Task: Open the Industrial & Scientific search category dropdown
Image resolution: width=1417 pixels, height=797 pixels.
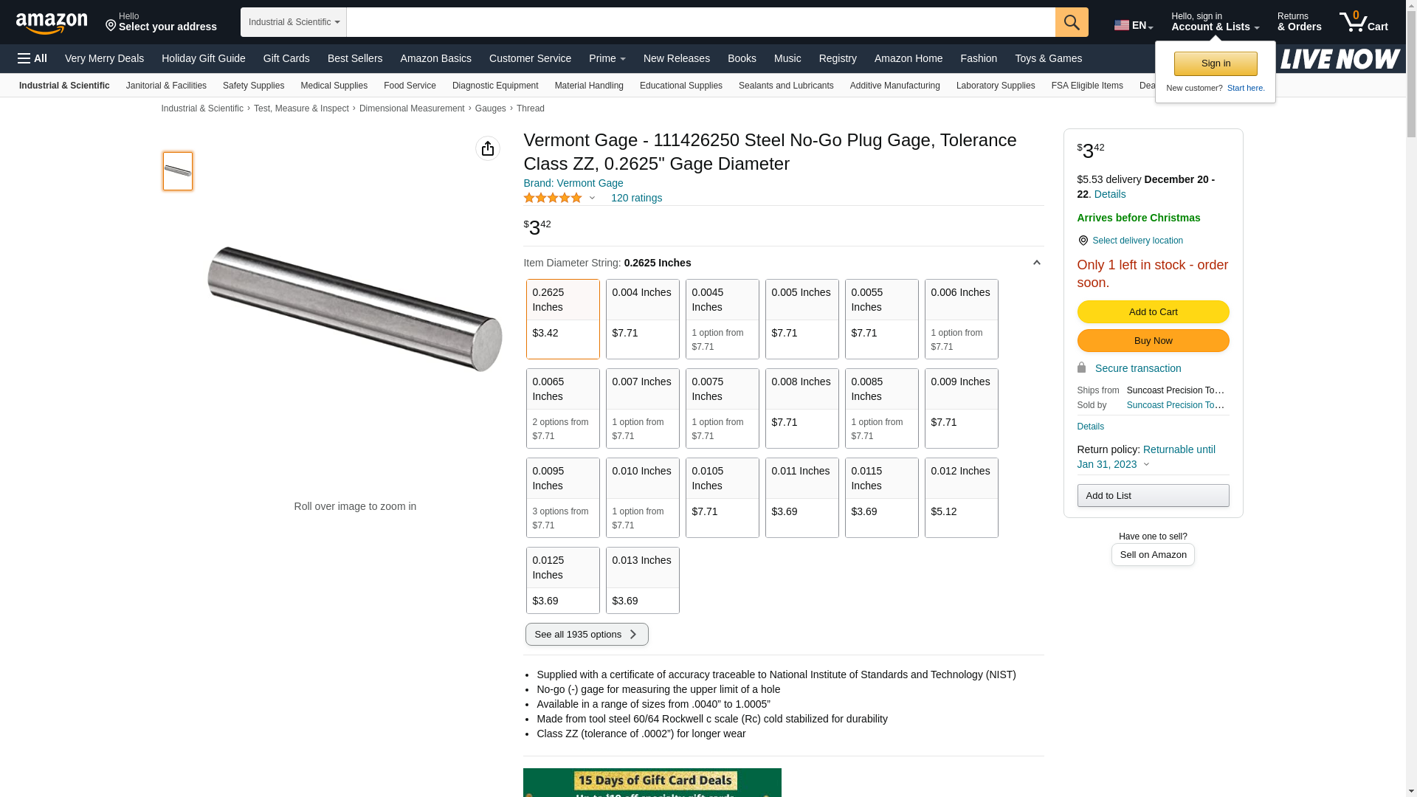Action: pyautogui.click(x=293, y=22)
